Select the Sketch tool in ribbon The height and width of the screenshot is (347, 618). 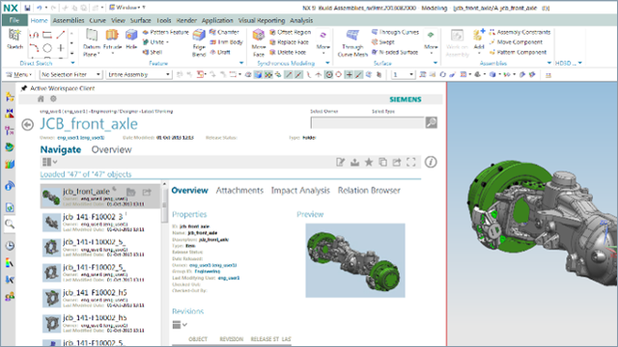click(x=14, y=40)
